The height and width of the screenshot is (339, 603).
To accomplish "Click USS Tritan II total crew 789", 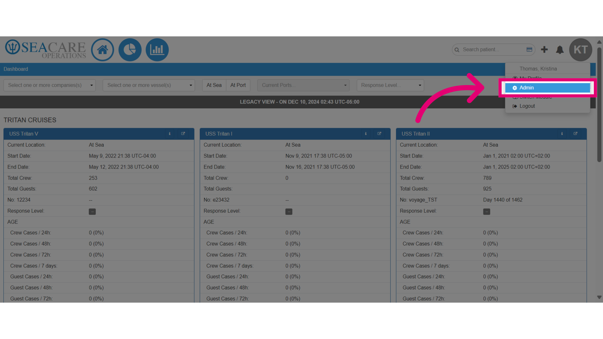I will (487, 178).
